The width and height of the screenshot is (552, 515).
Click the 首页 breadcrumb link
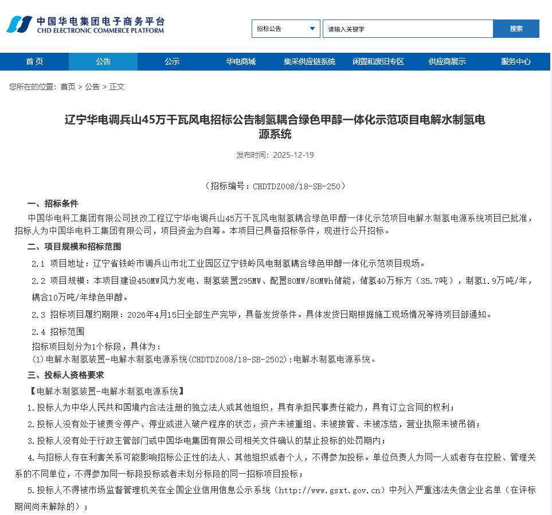coord(66,87)
